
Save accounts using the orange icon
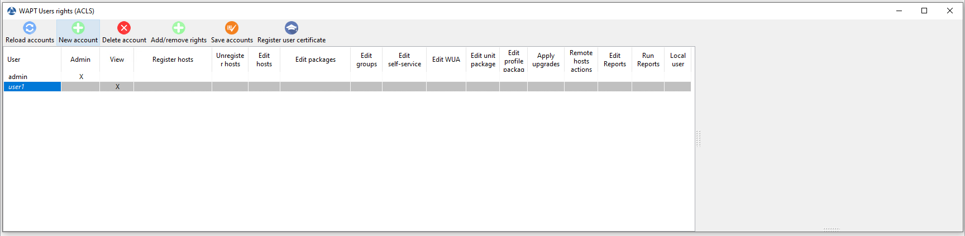(x=232, y=28)
